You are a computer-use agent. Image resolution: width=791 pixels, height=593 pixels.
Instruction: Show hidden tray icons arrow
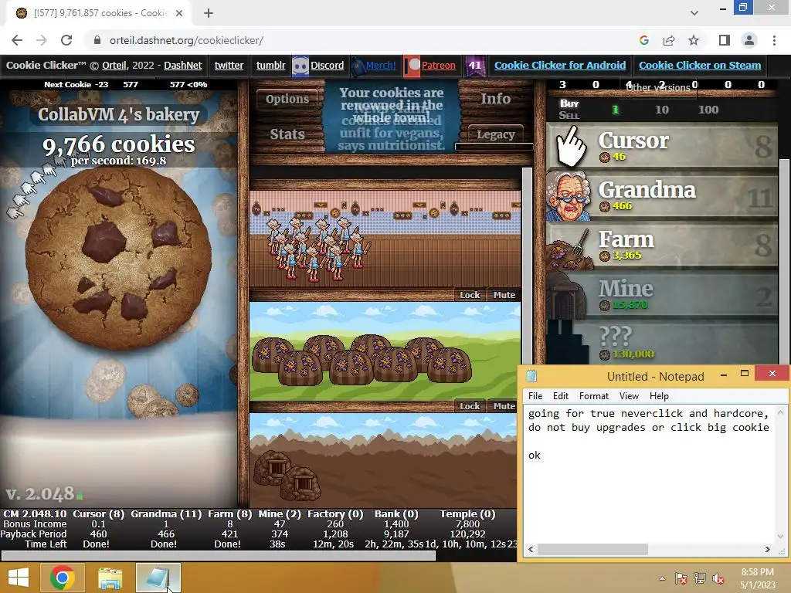point(662,578)
